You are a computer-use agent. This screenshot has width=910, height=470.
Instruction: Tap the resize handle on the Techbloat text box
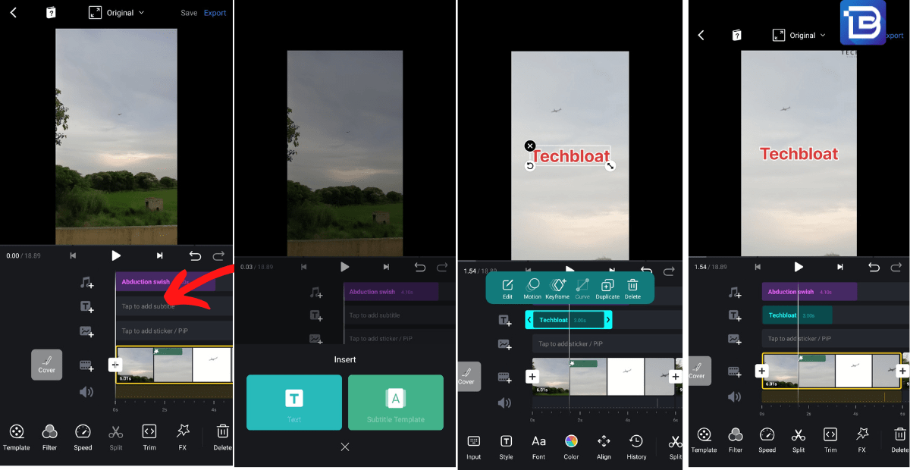point(610,166)
